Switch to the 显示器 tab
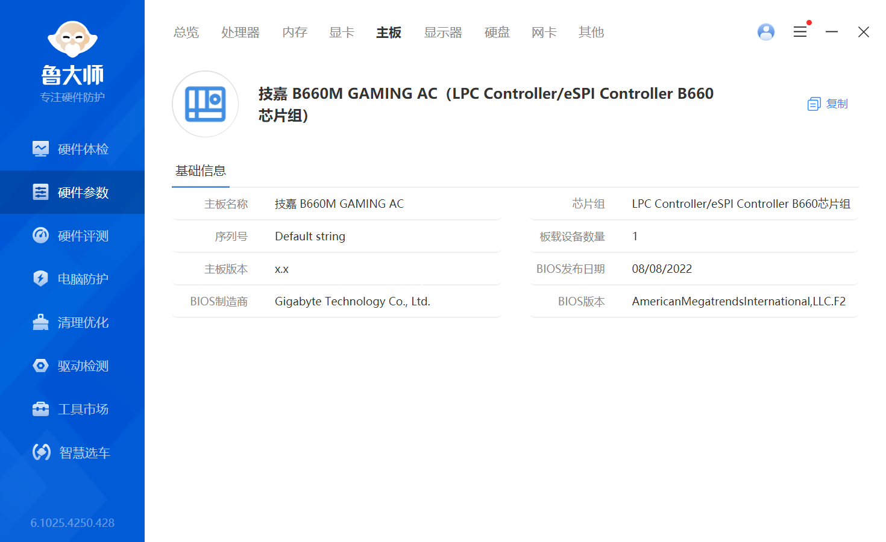Screen dimensions: 886x542 443,32
